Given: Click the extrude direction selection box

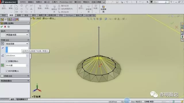Looking at the screenshot, I should click(17, 49).
